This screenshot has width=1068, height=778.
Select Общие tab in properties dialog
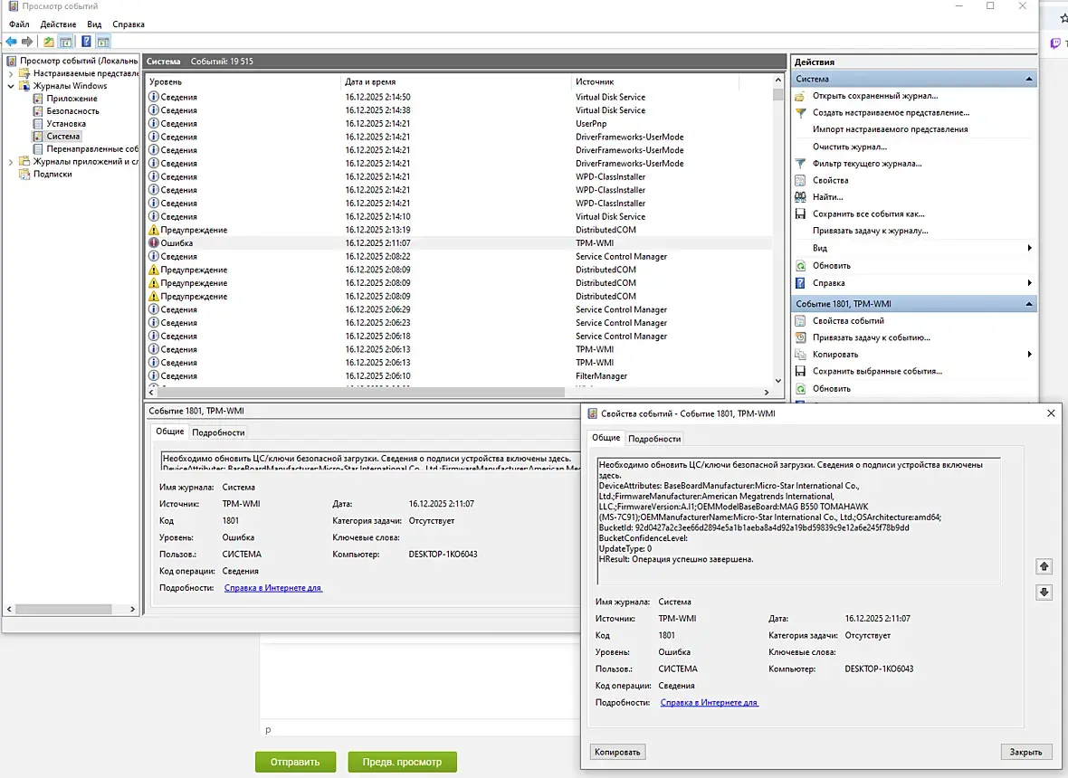(x=606, y=438)
